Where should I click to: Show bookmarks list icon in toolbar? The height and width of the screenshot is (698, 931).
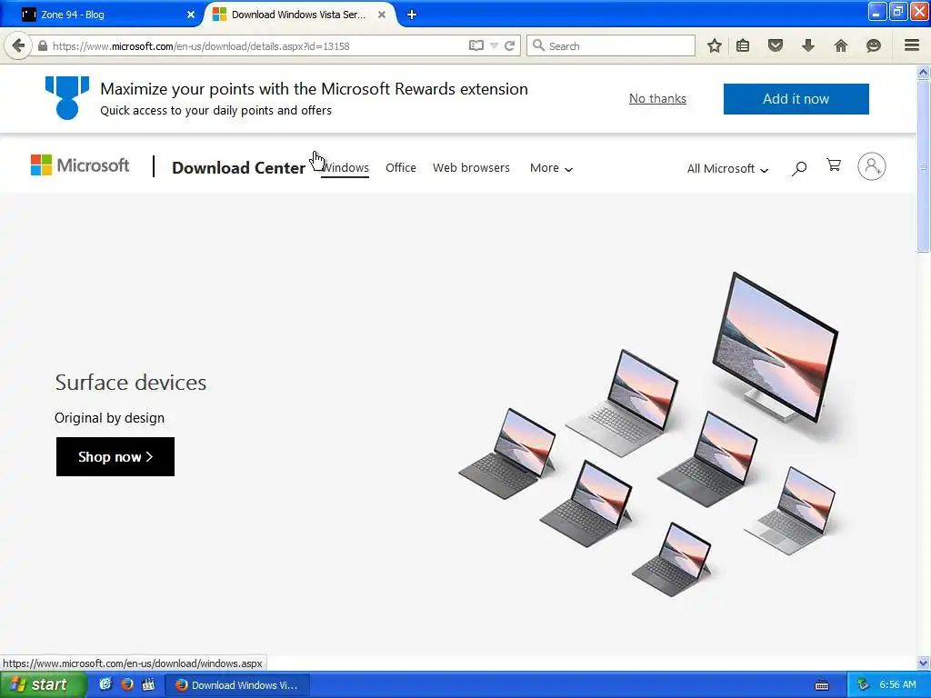(743, 45)
